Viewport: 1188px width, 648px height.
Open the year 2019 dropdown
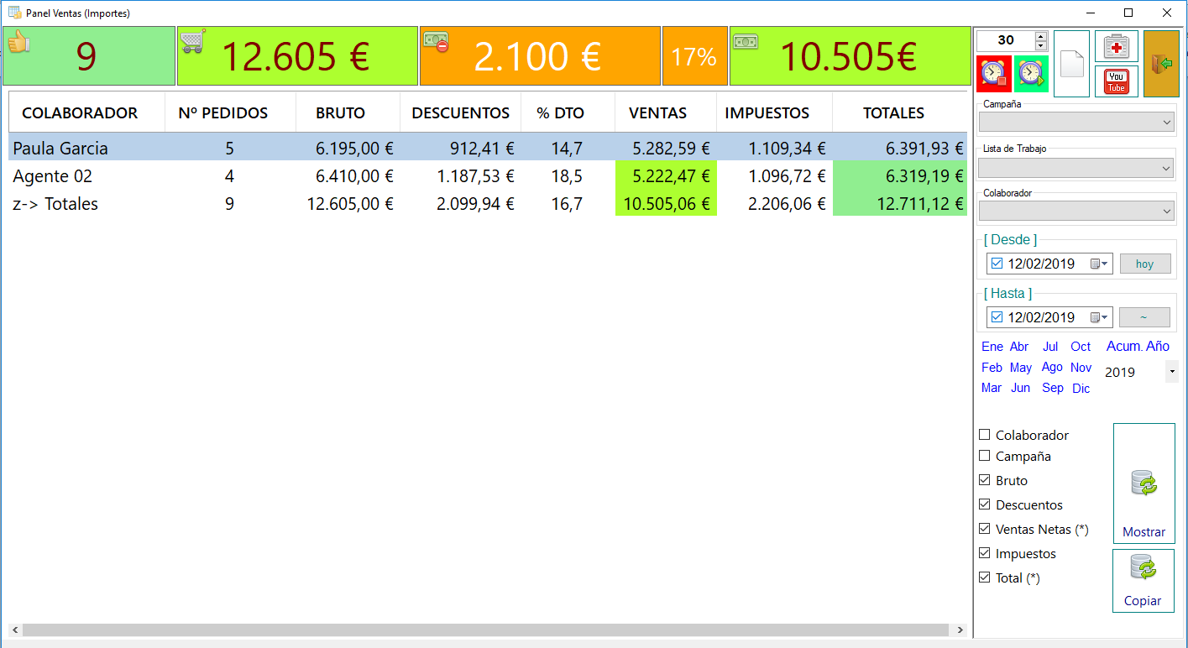(1172, 372)
